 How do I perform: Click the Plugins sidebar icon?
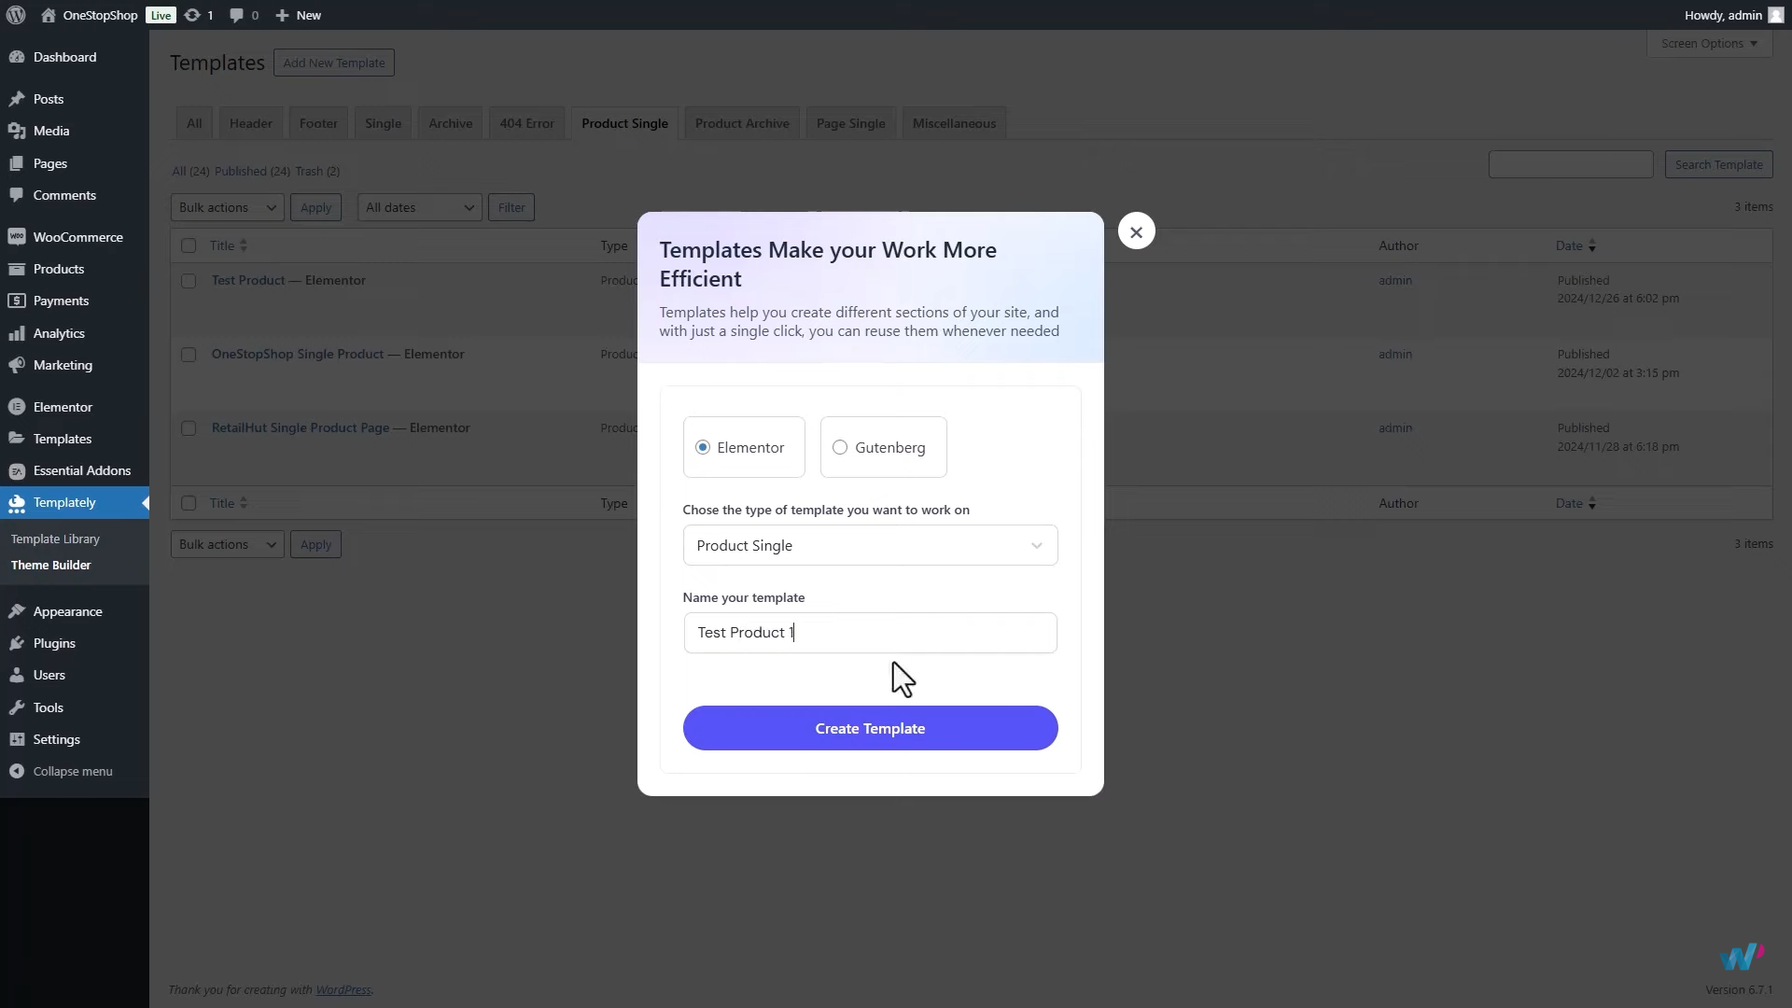(x=17, y=644)
